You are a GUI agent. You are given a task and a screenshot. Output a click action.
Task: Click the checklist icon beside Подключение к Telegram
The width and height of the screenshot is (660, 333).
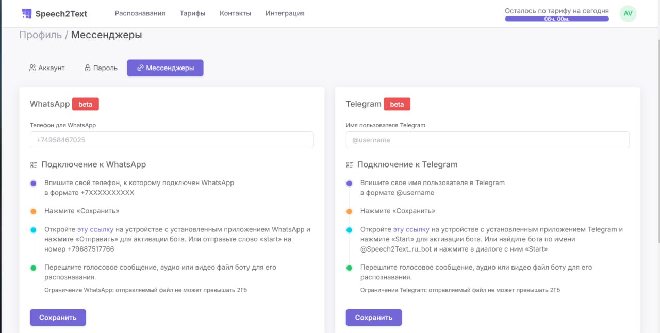350,165
